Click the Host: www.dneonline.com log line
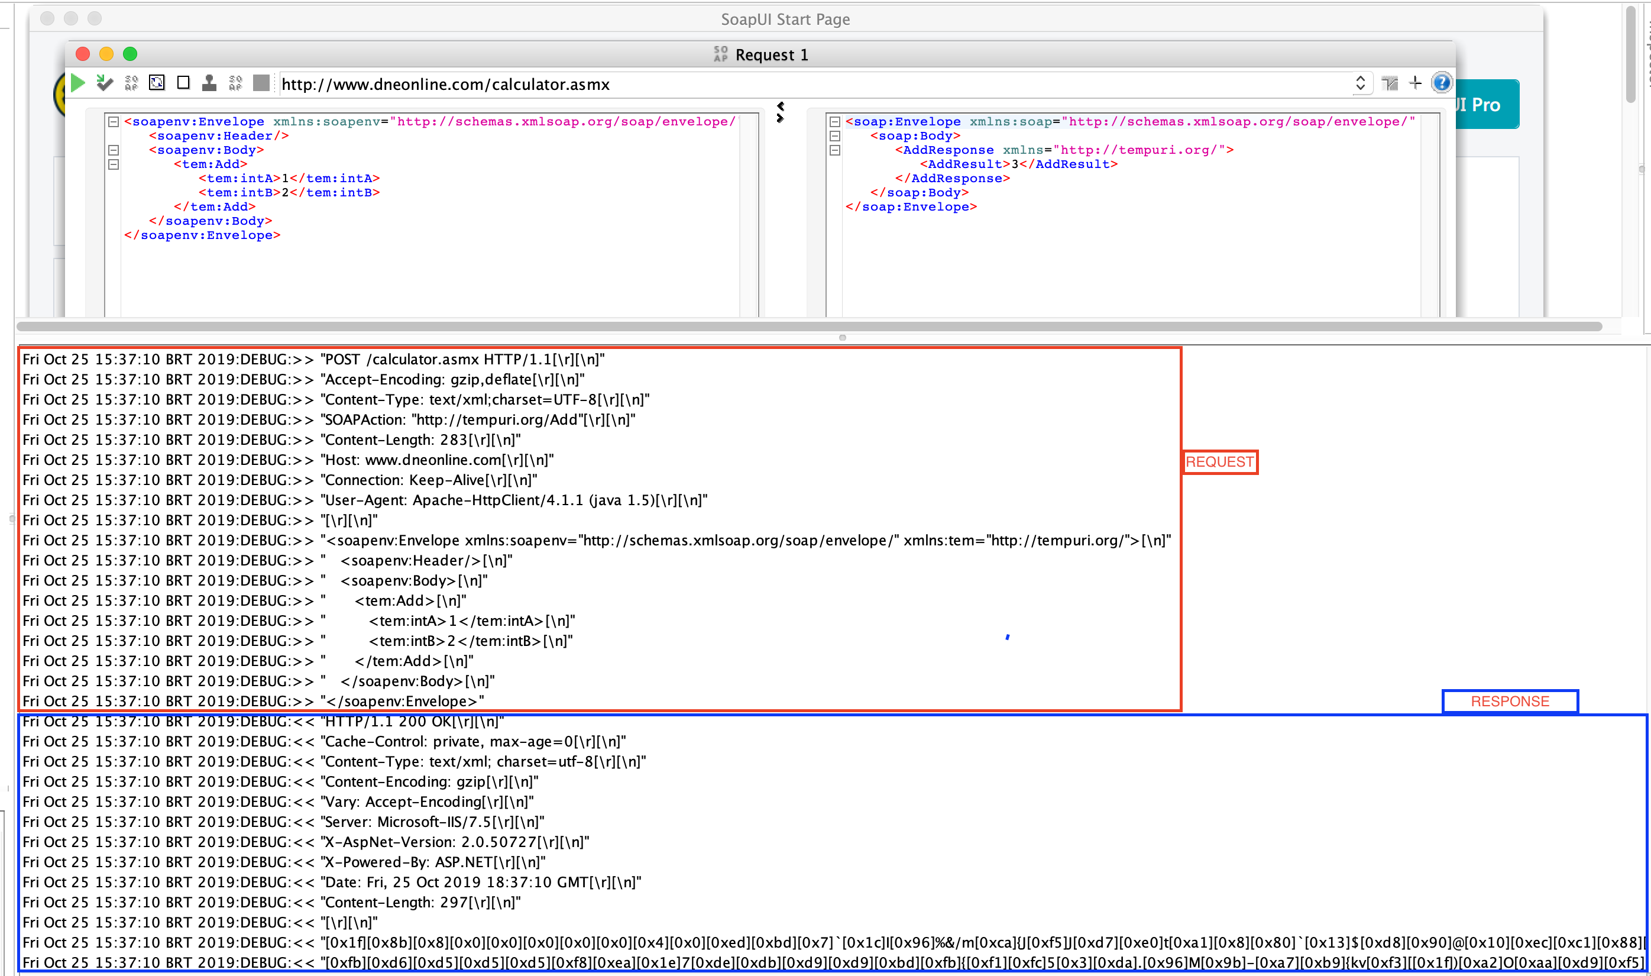Screen dimensions: 1651x976 tap(288, 460)
